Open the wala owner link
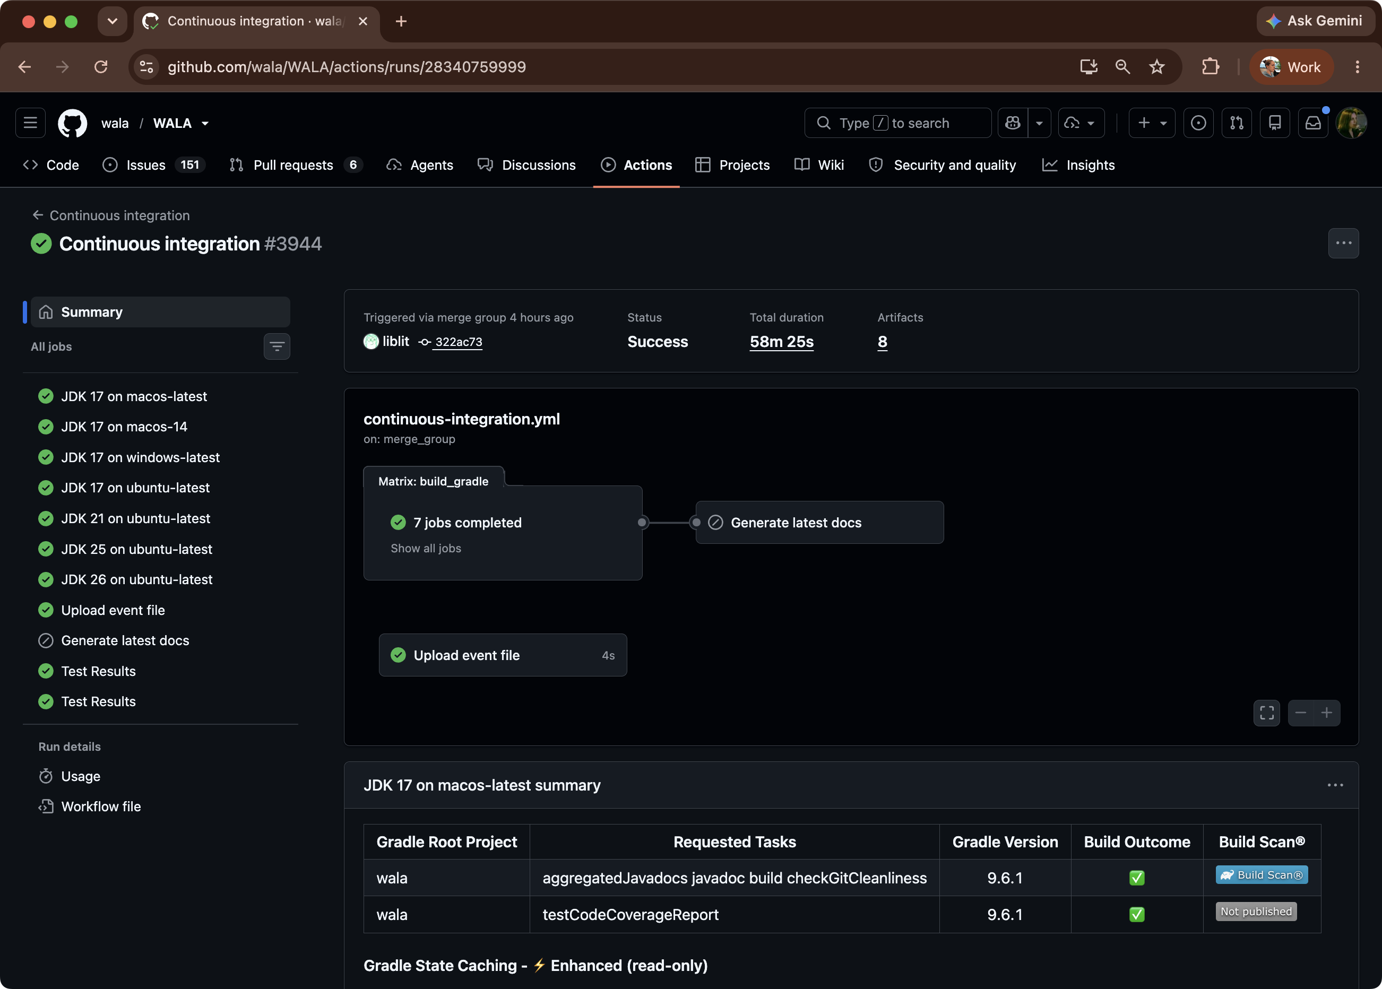This screenshot has height=989, width=1382. 115,124
